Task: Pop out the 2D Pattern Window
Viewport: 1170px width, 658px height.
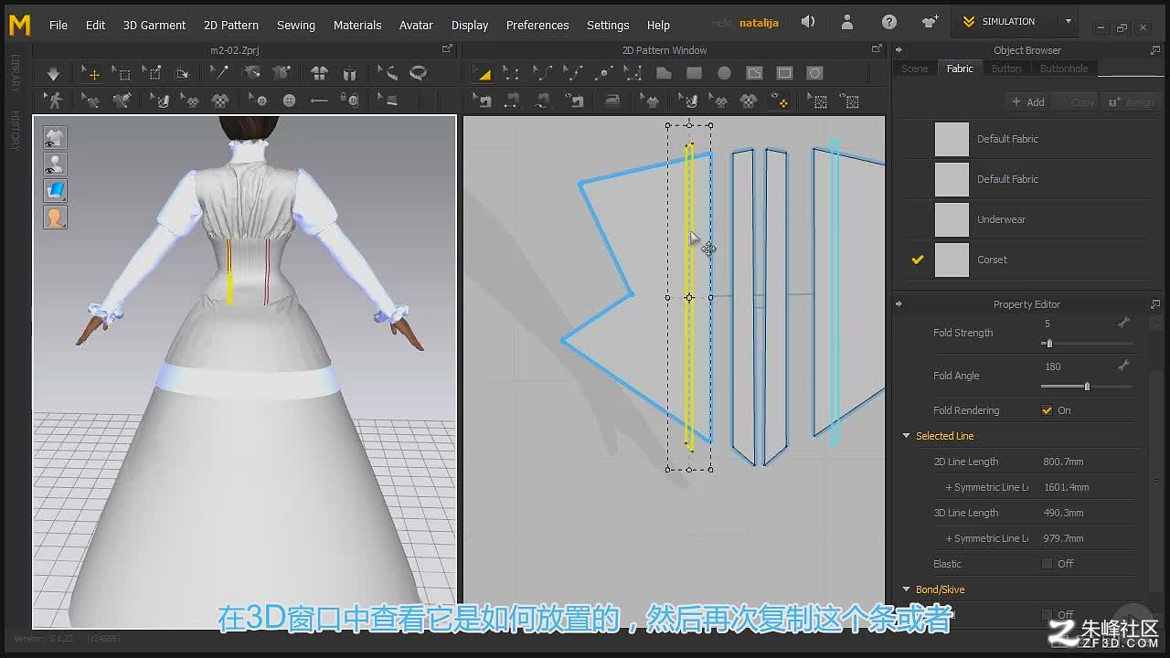Action: pos(877,49)
